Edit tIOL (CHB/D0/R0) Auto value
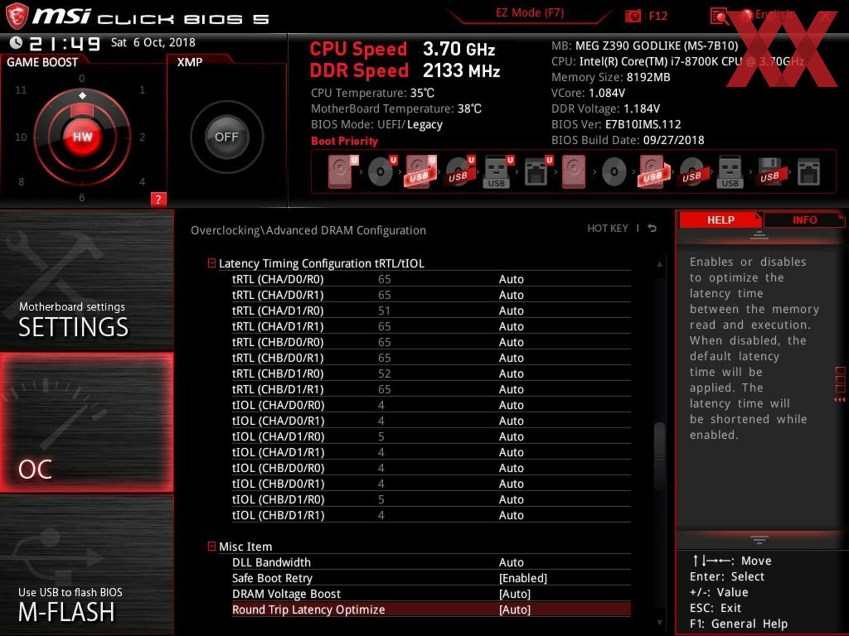The height and width of the screenshot is (636, 849). tap(511, 468)
